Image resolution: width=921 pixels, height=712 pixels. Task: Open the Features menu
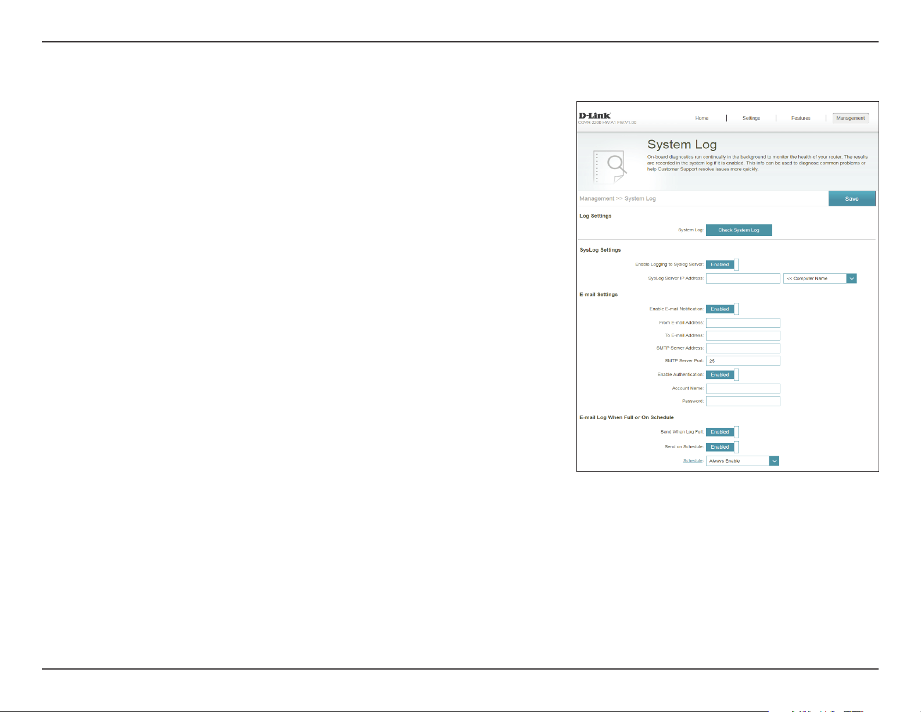click(x=801, y=118)
